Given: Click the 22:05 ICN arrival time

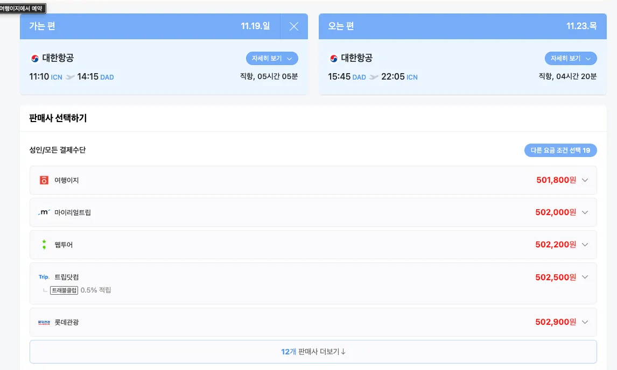Looking at the screenshot, I should 399,77.
